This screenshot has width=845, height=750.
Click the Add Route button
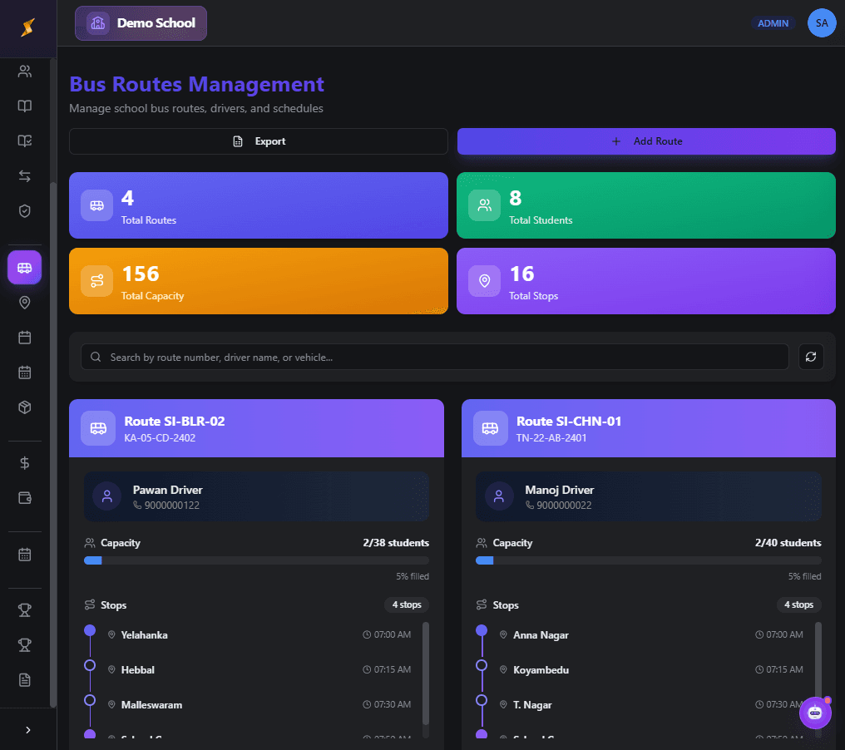[x=646, y=141]
